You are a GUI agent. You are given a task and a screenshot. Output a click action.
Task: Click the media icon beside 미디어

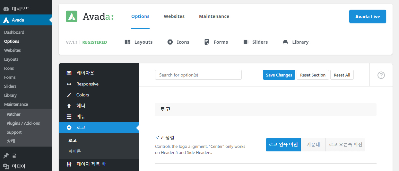coord(6,166)
